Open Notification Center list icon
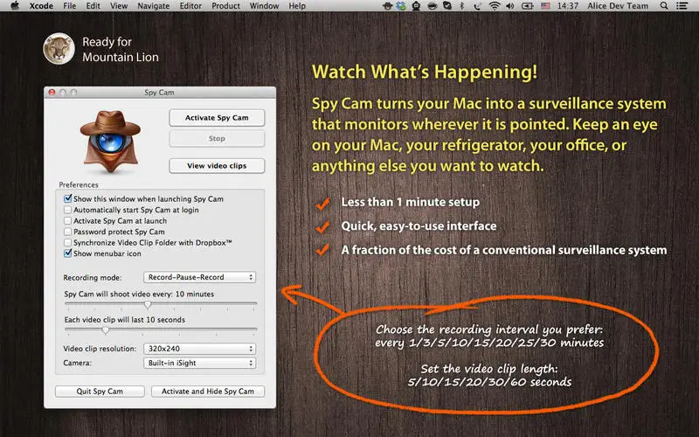The image size is (699, 437). (x=682, y=6)
